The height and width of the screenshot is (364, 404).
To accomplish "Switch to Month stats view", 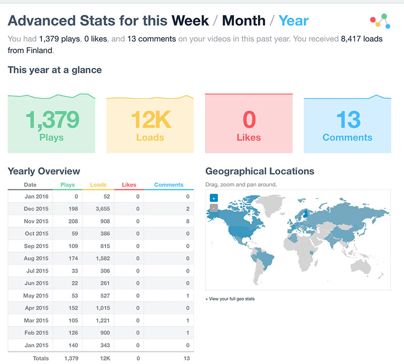I will pos(243,21).
